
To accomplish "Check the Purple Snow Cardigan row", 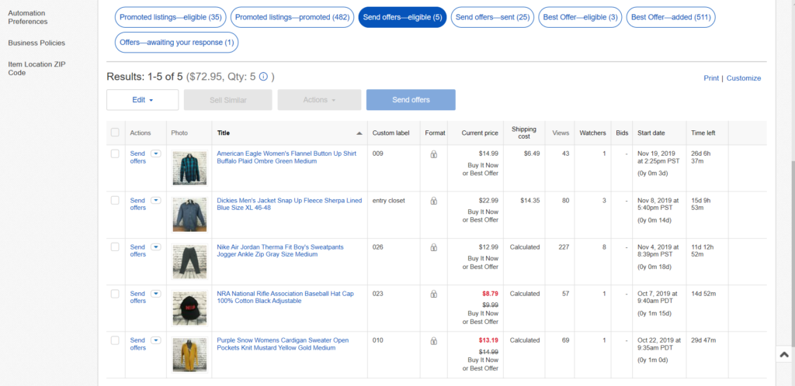I will [115, 340].
